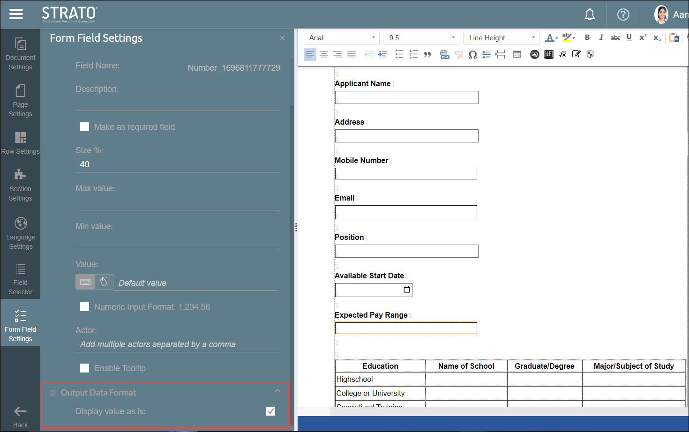Viewport: 689px width, 432px height.
Task: Switch to Field Selector panel
Action: [x=20, y=280]
